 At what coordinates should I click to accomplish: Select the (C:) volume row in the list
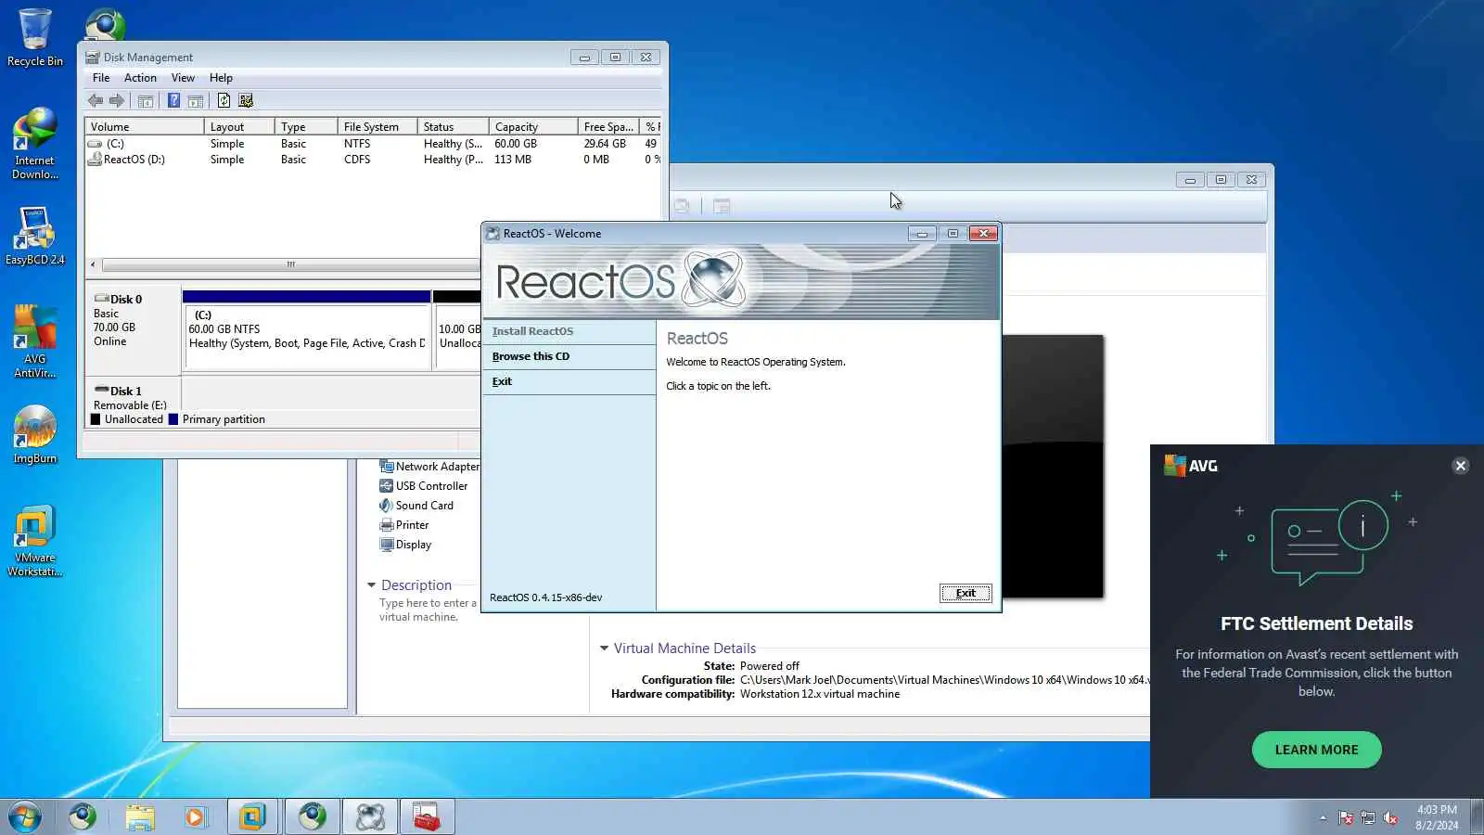(x=373, y=144)
